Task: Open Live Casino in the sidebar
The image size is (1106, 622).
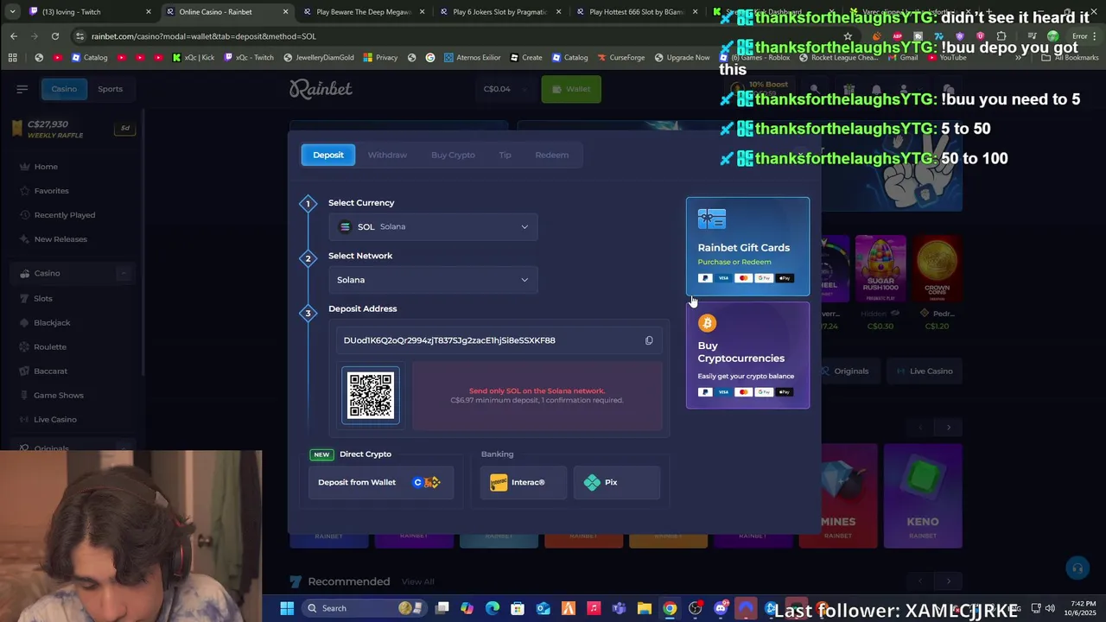Action: tap(55, 419)
